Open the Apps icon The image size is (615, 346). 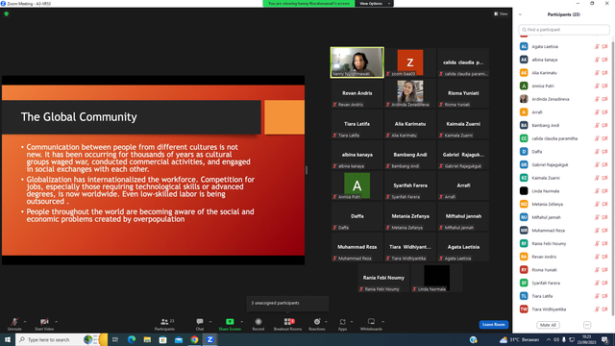pyautogui.click(x=342, y=322)
